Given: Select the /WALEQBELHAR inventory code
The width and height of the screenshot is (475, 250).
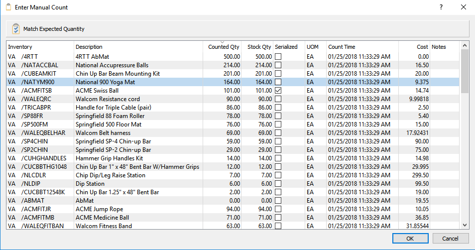Looking at the screenshot, I should coord(43,133).
